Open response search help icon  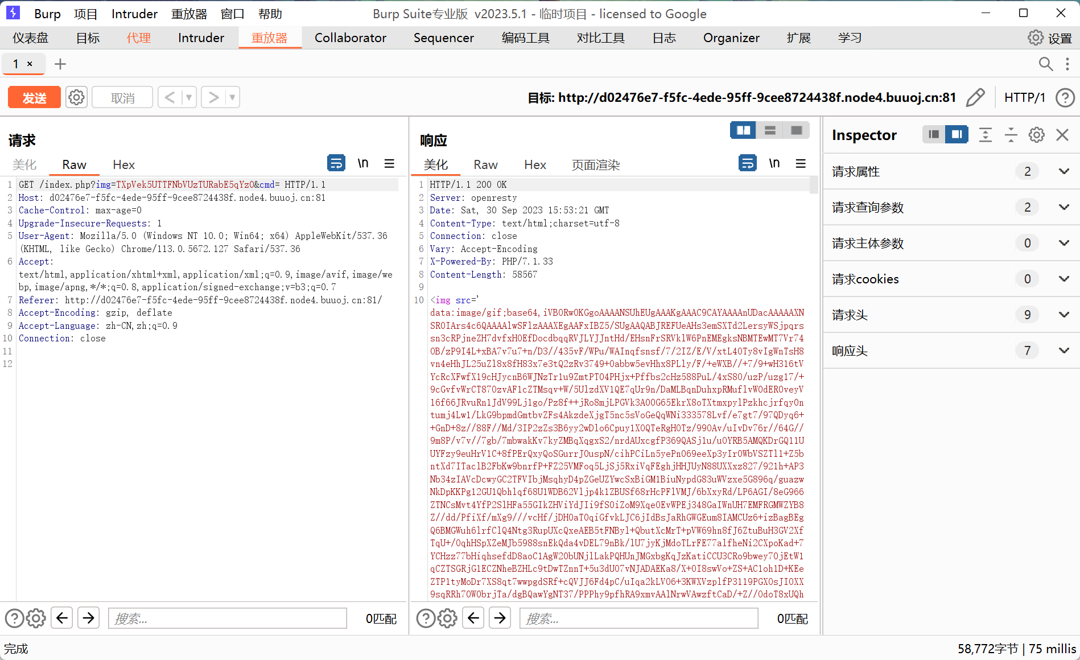point(426,618)
